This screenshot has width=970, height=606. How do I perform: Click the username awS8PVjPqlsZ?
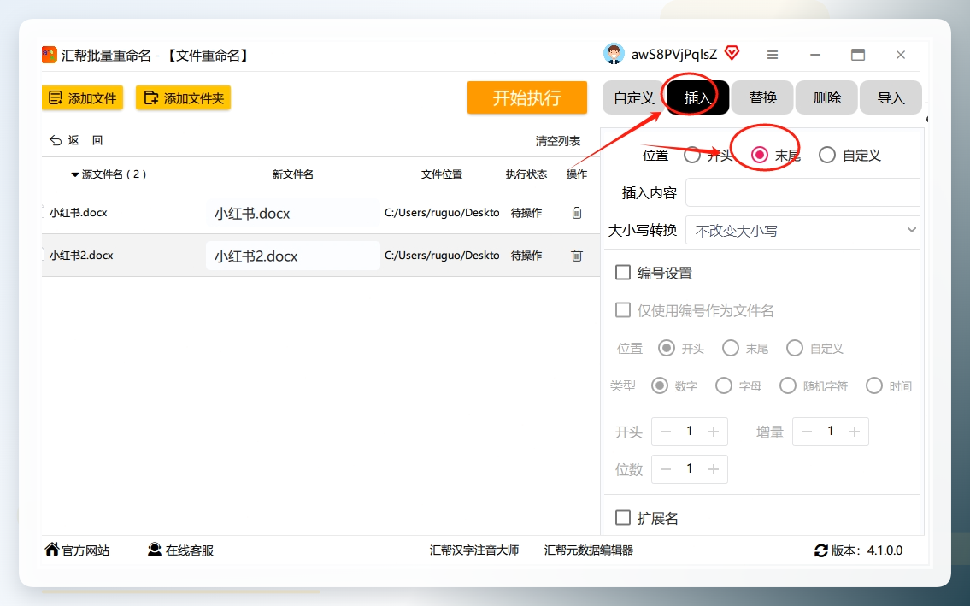(673, 55)
